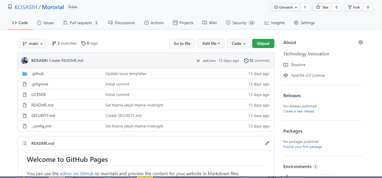View the 12 commits history

tap(257, 60)
